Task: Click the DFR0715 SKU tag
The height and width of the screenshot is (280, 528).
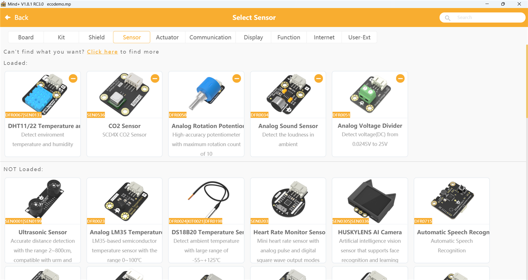Action: [423, 221]
